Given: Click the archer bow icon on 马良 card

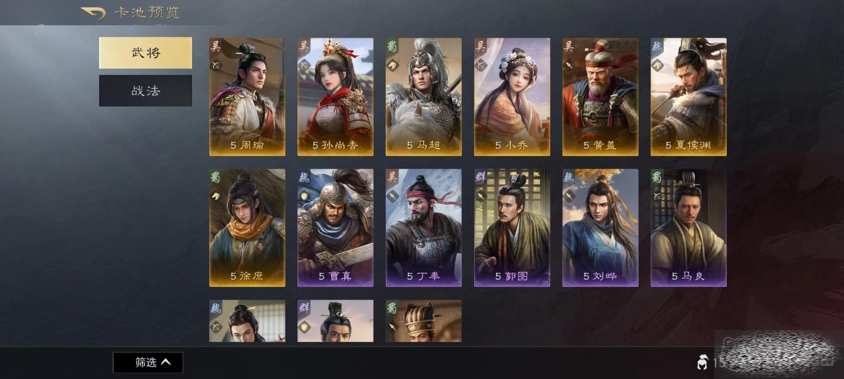Looking at the screenshot, I should click(657, 196).
